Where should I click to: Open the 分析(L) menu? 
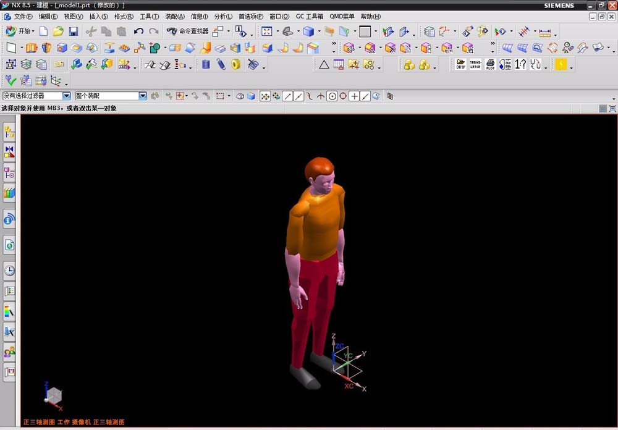point(223,16)
